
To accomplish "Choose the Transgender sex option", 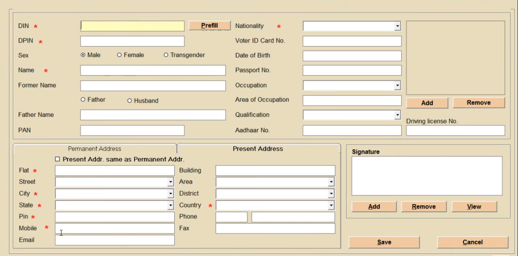I will [166, 55].
